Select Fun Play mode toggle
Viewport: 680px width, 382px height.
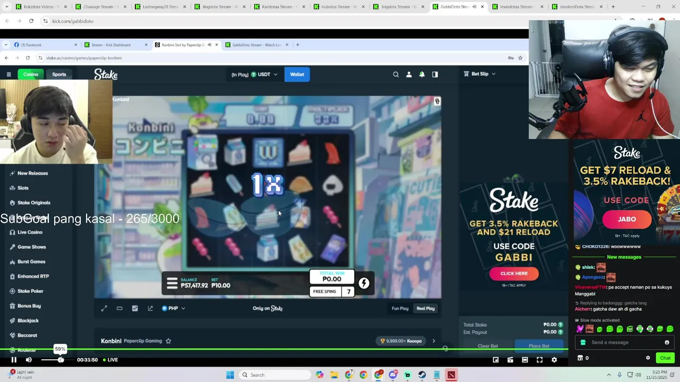400,308
